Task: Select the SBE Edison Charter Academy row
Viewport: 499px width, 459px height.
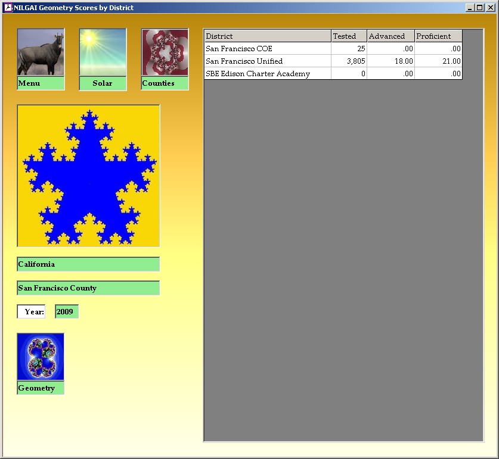Action: click(267, 74)
